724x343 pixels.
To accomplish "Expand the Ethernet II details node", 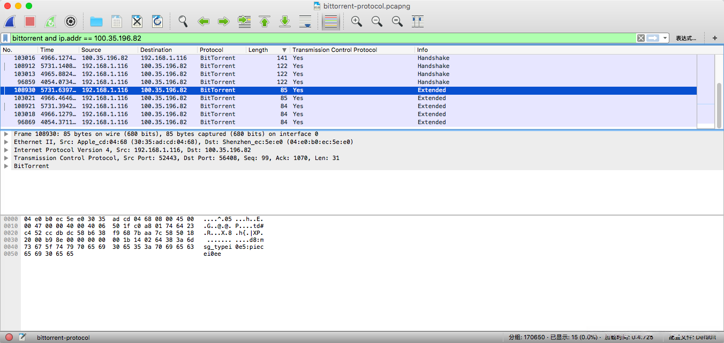I will click(6, 142).
